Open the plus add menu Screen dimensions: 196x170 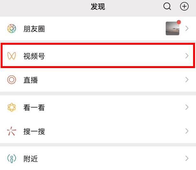[184, 6]
